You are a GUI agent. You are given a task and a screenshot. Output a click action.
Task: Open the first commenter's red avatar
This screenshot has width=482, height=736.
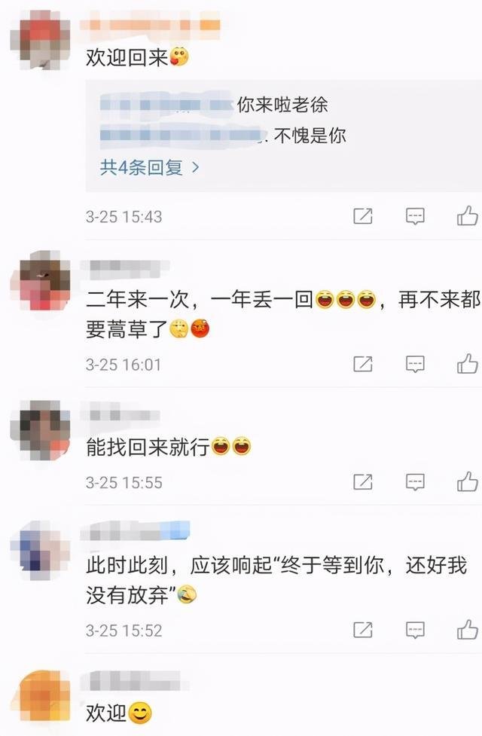[x=41, y=40]
